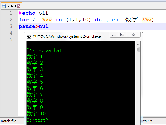Place cursor on '@echo off' line

tap(34, 13)
